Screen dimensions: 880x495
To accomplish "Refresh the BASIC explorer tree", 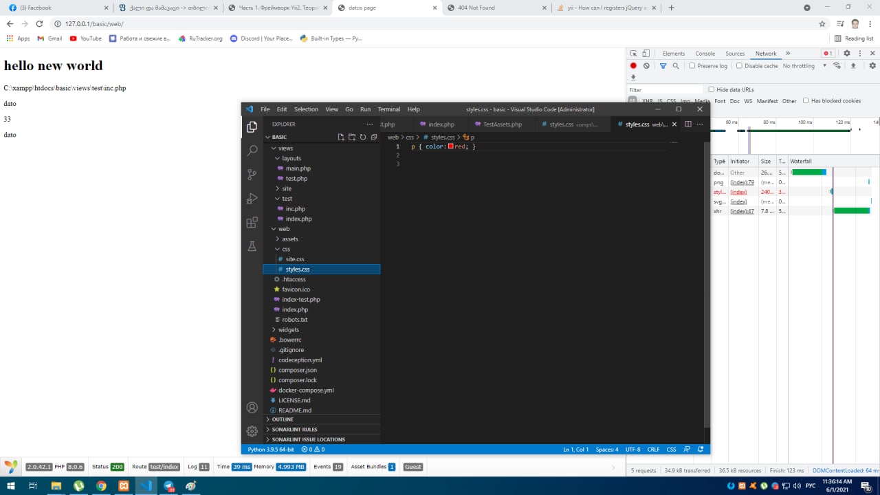I will 363,137.
